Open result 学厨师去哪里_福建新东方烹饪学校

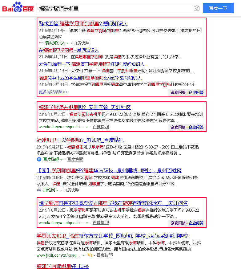pyautogui.click(x=112, y=236)
